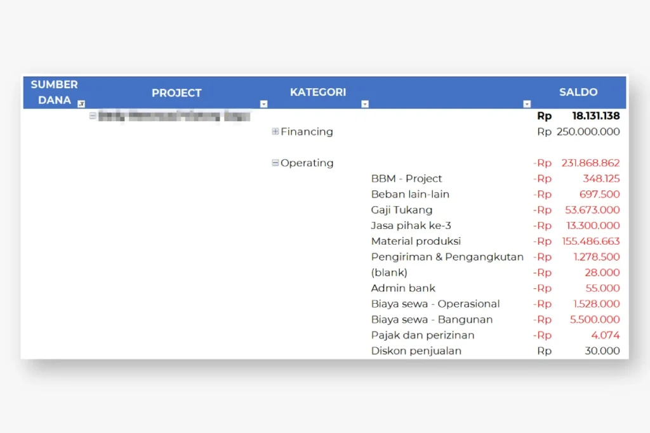Expand the Financing group plus icon
Screen dimensions: 650x433
(275, 132)
